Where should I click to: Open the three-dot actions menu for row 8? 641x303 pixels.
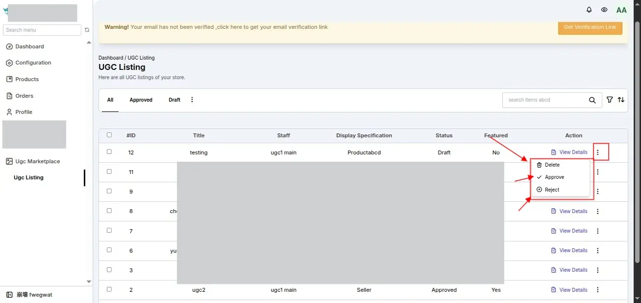(597, 211)
